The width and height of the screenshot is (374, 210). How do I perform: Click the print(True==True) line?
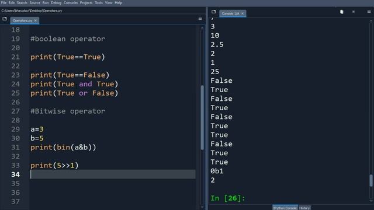[68, 57]
